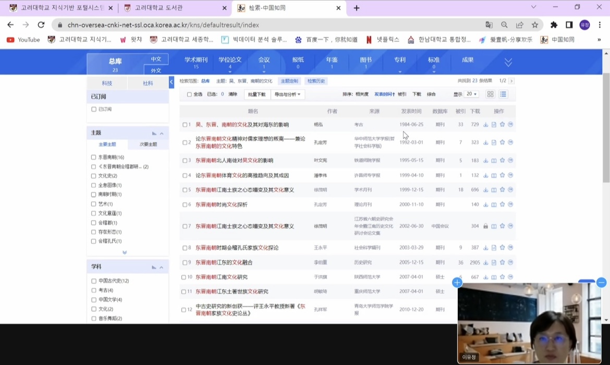This screenshot has width=610, height=365.
Task: Enable the 中国古代史(12) subject checkbox
Action: 94,281
